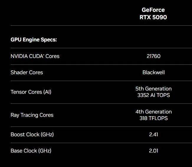Viewport: 192px width, 167px height.
Task: Click (GHz) unit in Boost Clock row
Action: 47,134
